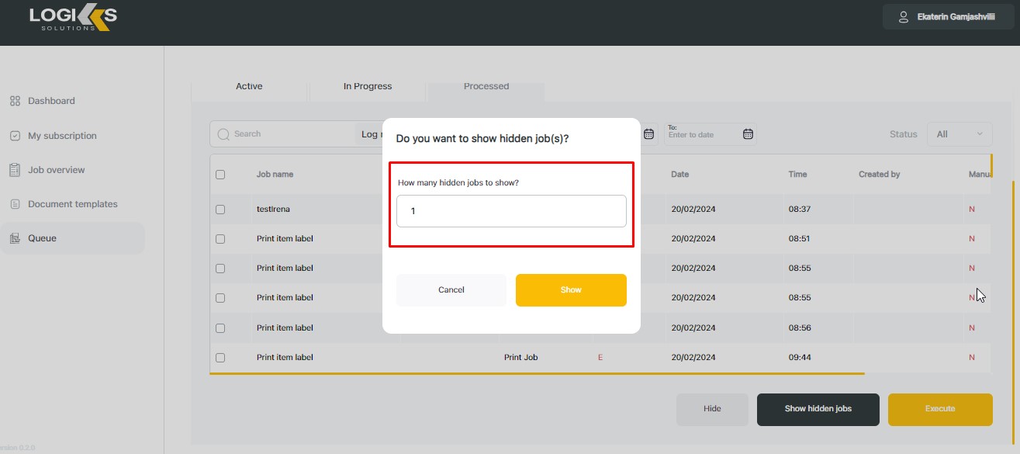Image resolution: width=1020 pixels, height=454 pixels.
Task: Click the search magnifier icon
Action: tap(224, 134)
